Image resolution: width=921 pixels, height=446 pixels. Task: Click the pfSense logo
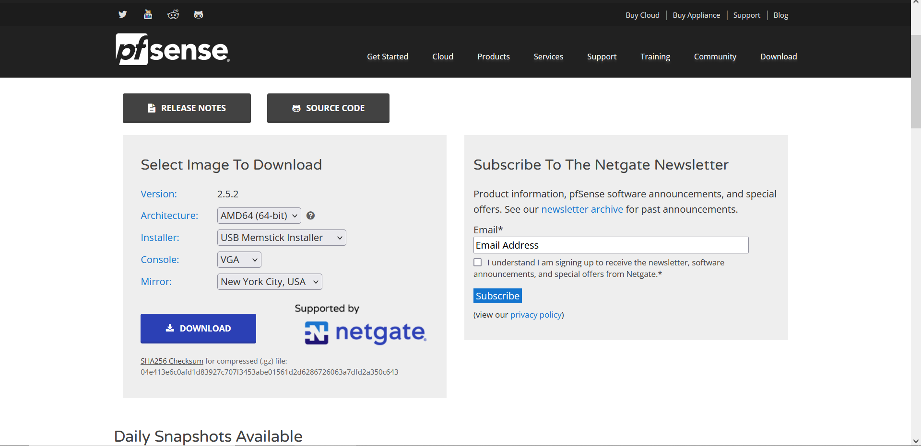click(173, 49)
